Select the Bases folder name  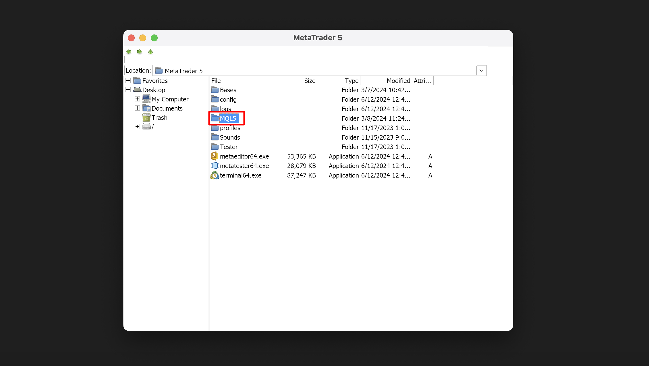[228, 90]
